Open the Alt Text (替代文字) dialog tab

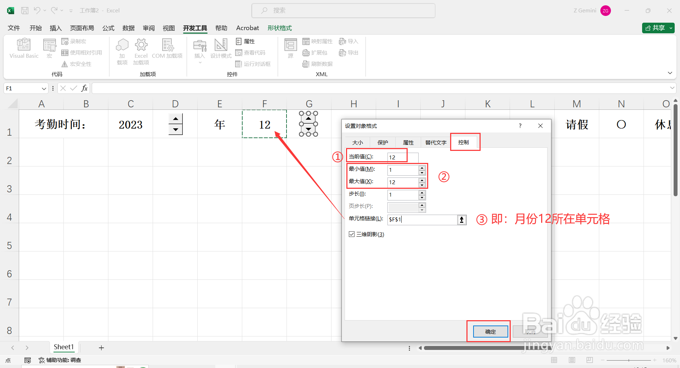436,142
